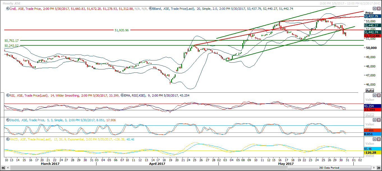Select the 50,243.02 green support line label
The width and height of the screenshot is (382, 171).
(x=11, y=46)
